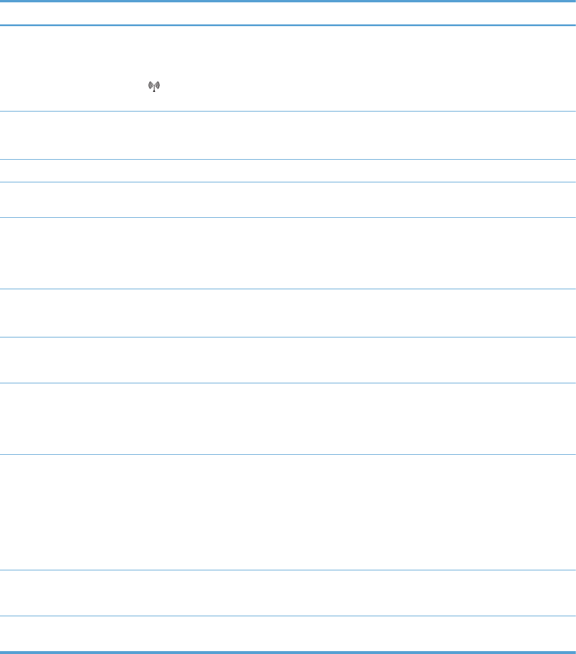Select the last blank table row

(x=288, y=633)
